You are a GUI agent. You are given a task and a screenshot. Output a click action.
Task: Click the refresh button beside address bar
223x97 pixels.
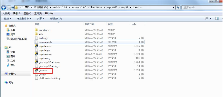point(178,7)
